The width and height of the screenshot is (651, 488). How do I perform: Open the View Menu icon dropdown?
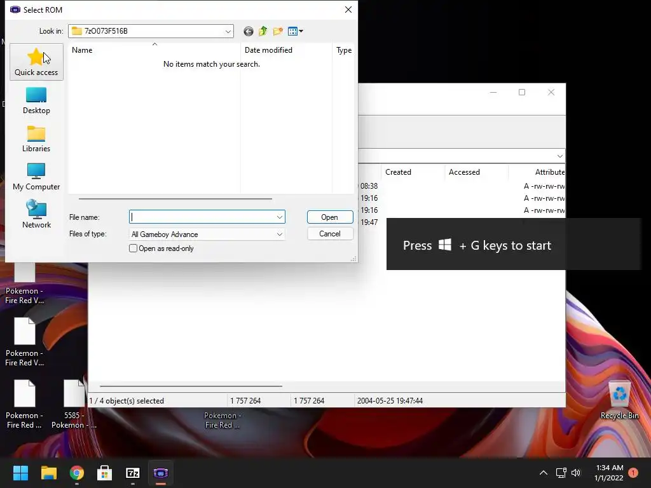click(x=295, y=31)
